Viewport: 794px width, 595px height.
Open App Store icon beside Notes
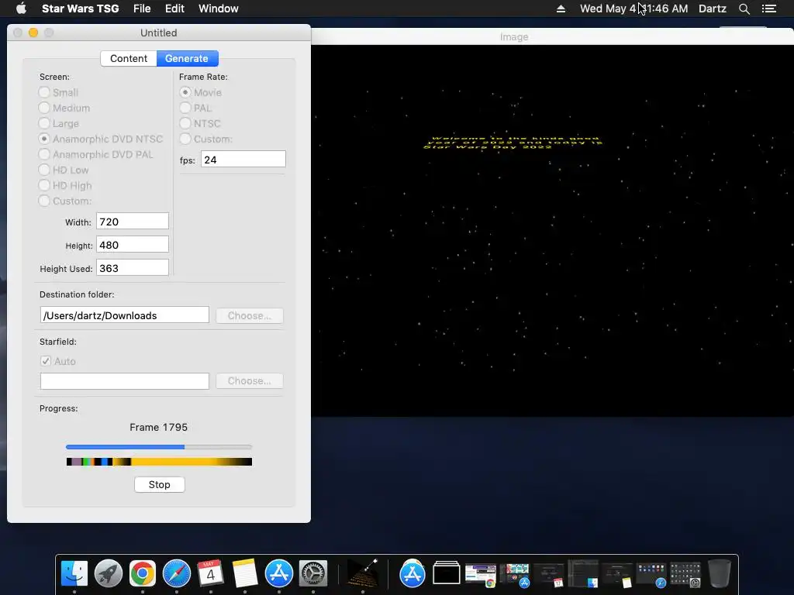pyautogui.click(x=279, y=573)
